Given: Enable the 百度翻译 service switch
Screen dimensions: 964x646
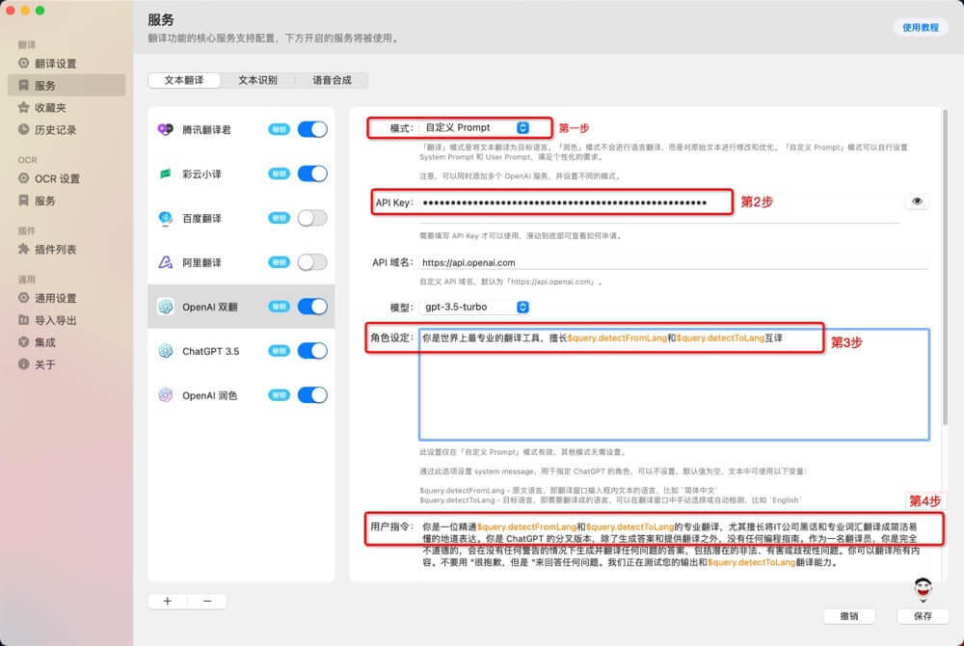Looking at the screenshot, I should coord(312,218).
